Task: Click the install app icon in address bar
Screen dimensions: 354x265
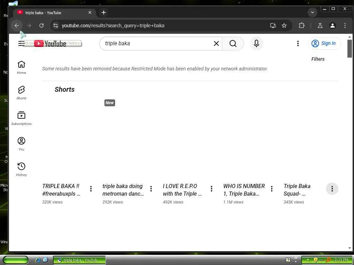Action: coord(273,26)
